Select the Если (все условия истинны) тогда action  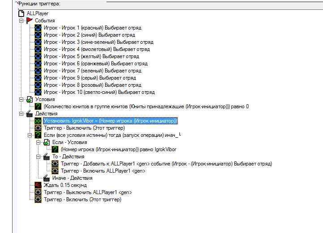pyautogui.click(x=111, y=136)
